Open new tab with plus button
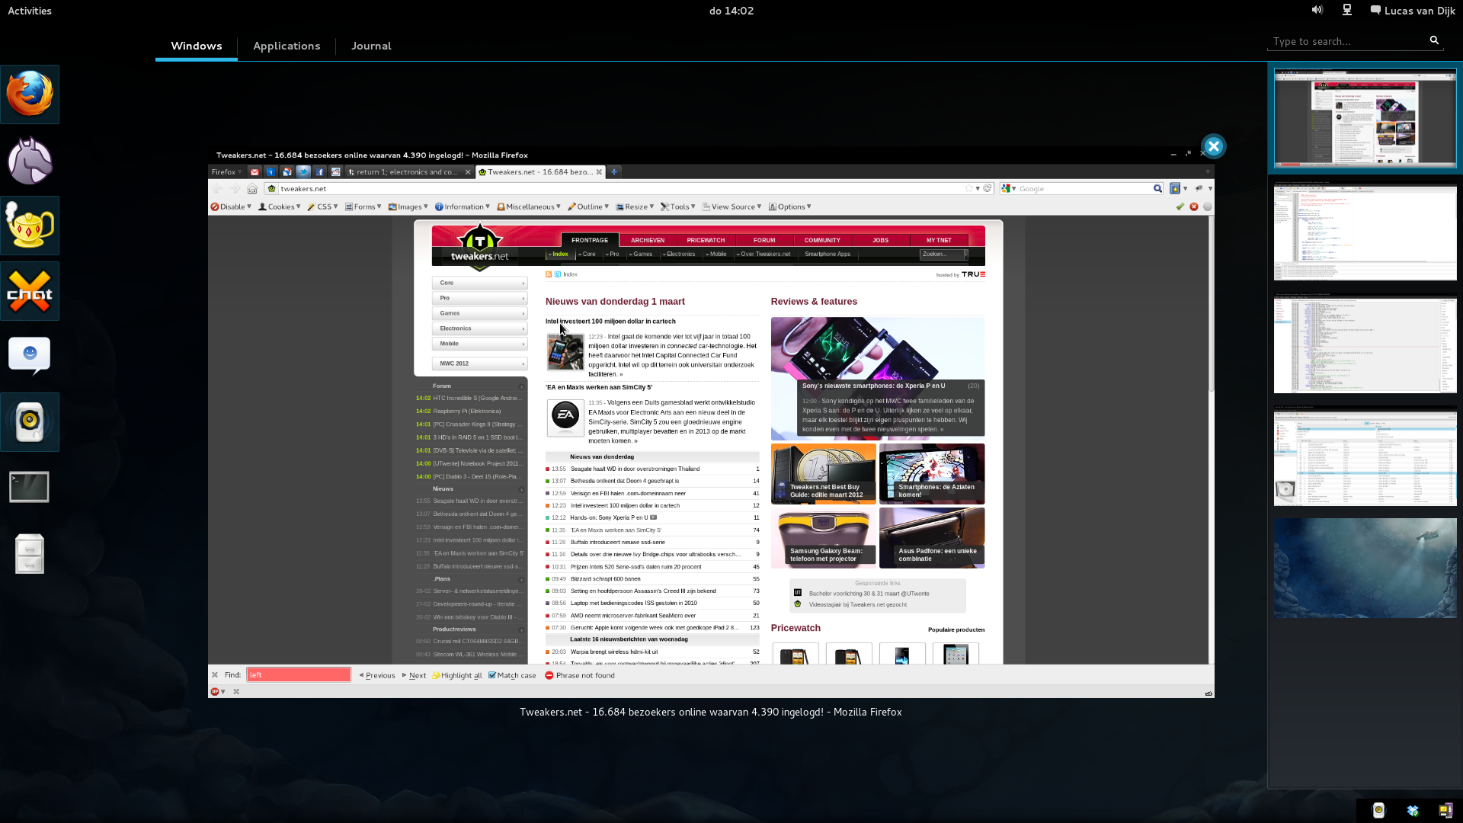The width and height of the screenshot is (1463, 823). [x=614, y=172]
